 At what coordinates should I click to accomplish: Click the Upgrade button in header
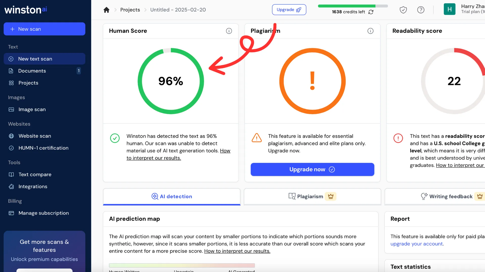(x=289, y=10)
